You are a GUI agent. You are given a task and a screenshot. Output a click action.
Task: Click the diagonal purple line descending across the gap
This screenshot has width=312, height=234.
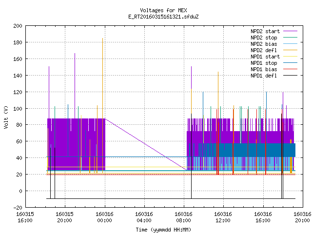[x=146, y=145]
